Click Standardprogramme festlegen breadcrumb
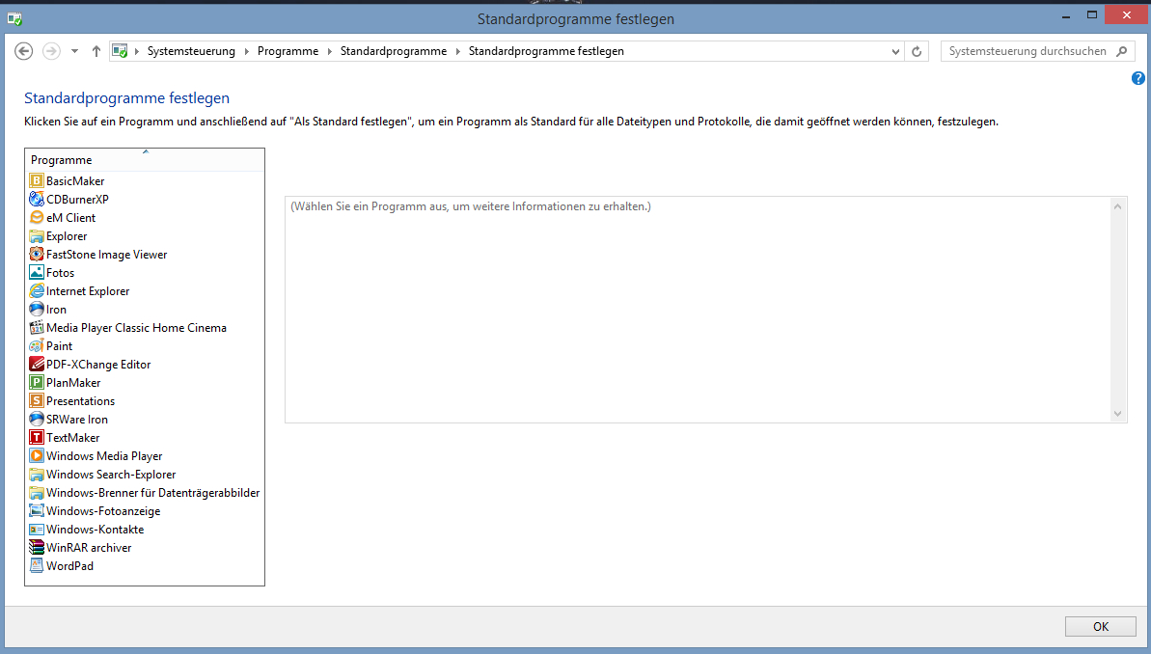This screenshot has width=1151, height=654. pyautogui.click(x=546, y=51)
